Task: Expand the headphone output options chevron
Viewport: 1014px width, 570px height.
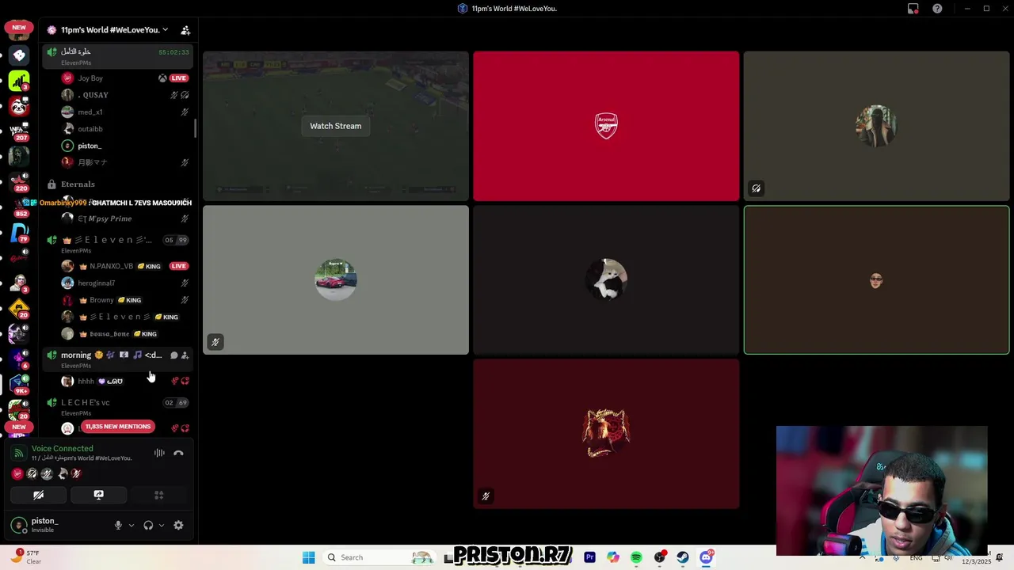Action: [x=162, y=525]
